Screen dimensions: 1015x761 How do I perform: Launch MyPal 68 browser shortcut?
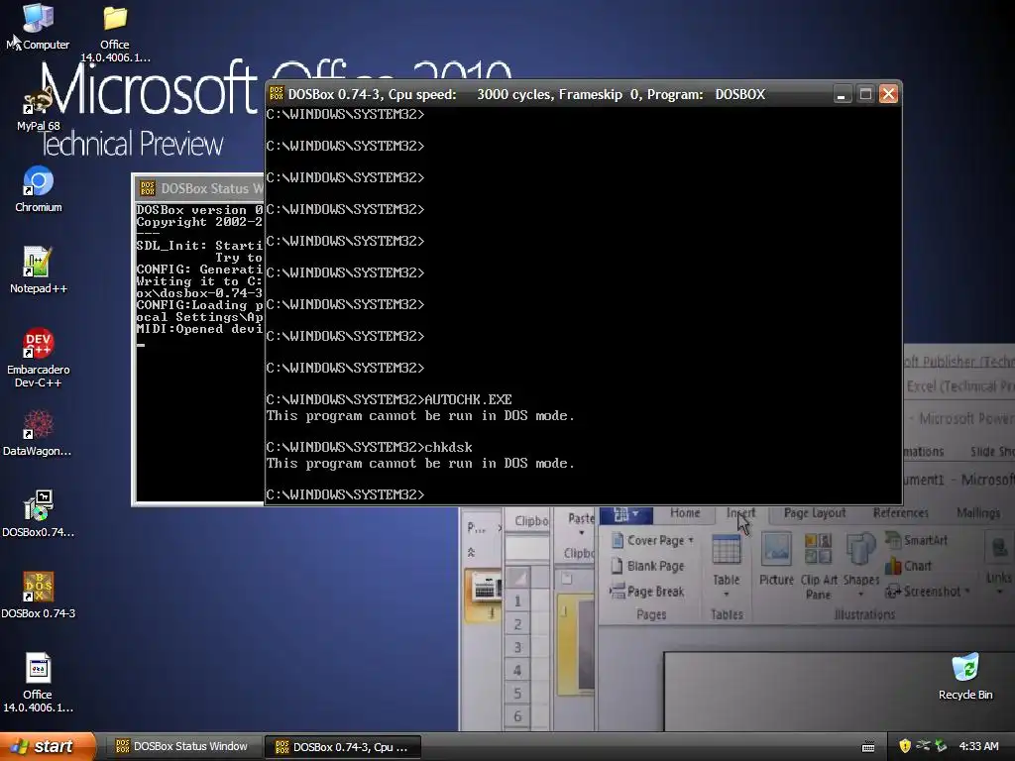click(x=39, y=107)
